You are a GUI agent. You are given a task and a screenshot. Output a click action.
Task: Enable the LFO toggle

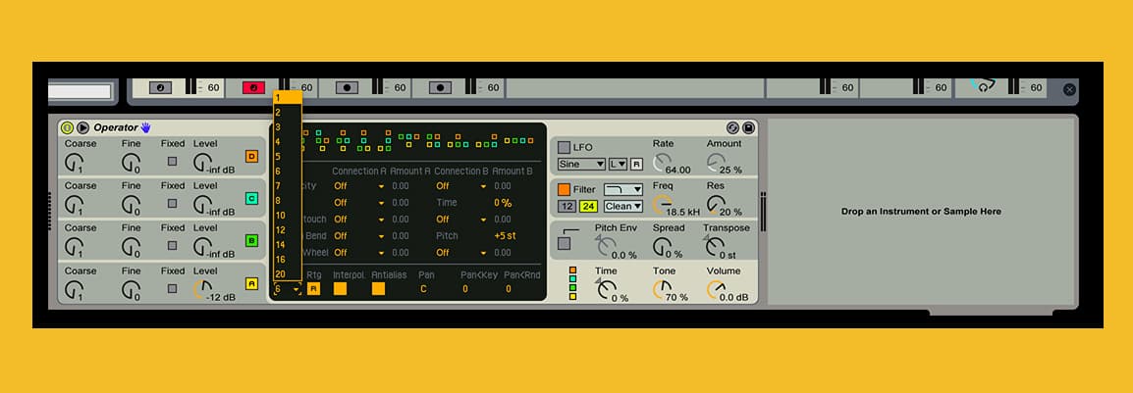pyautogui.click(x=564, y=147)
